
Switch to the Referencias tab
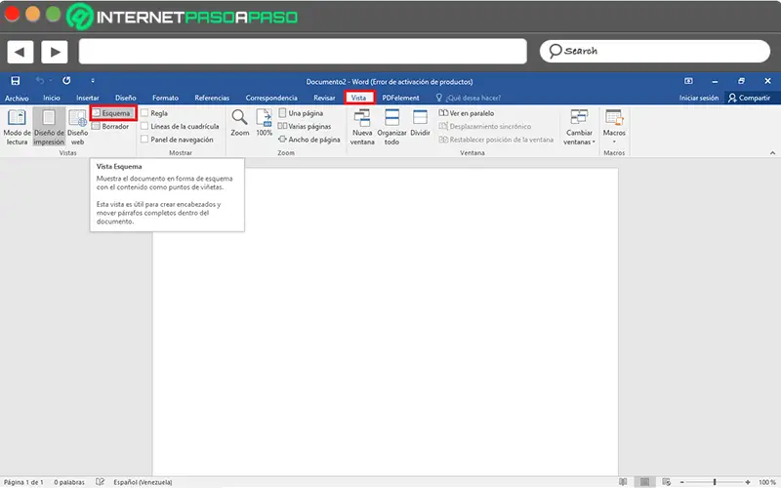[212, 99]
